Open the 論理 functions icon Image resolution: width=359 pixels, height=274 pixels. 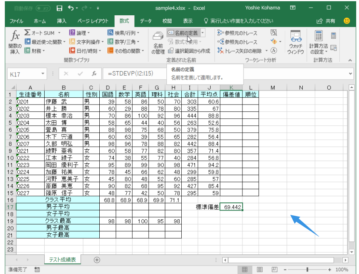[72, 33]
